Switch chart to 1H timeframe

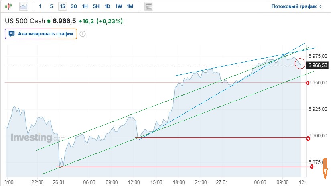85,6
